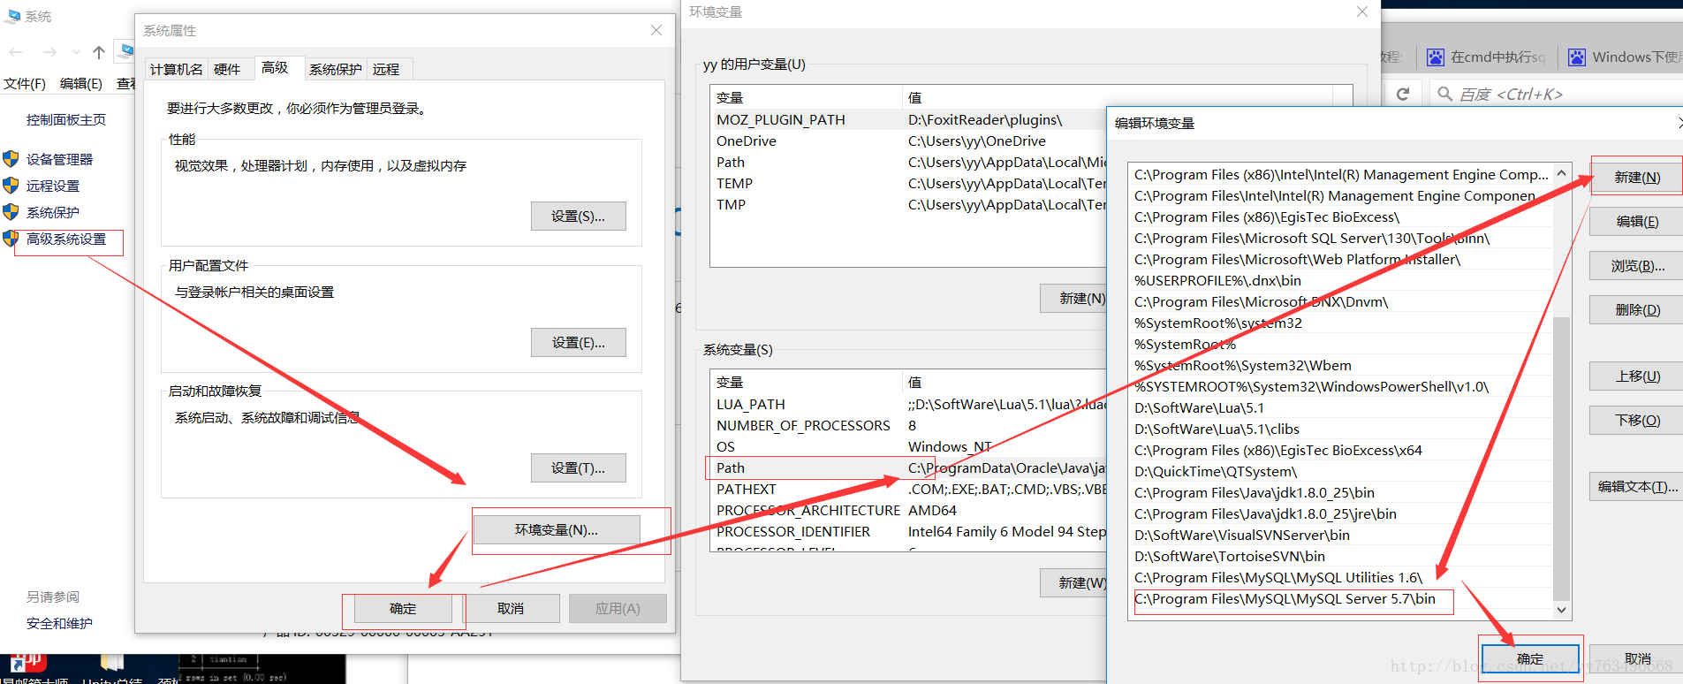Screen dimensions: 1683x684
Task: Select %SystemRoot%\system32 path entry
Action: pos(1341,323)
